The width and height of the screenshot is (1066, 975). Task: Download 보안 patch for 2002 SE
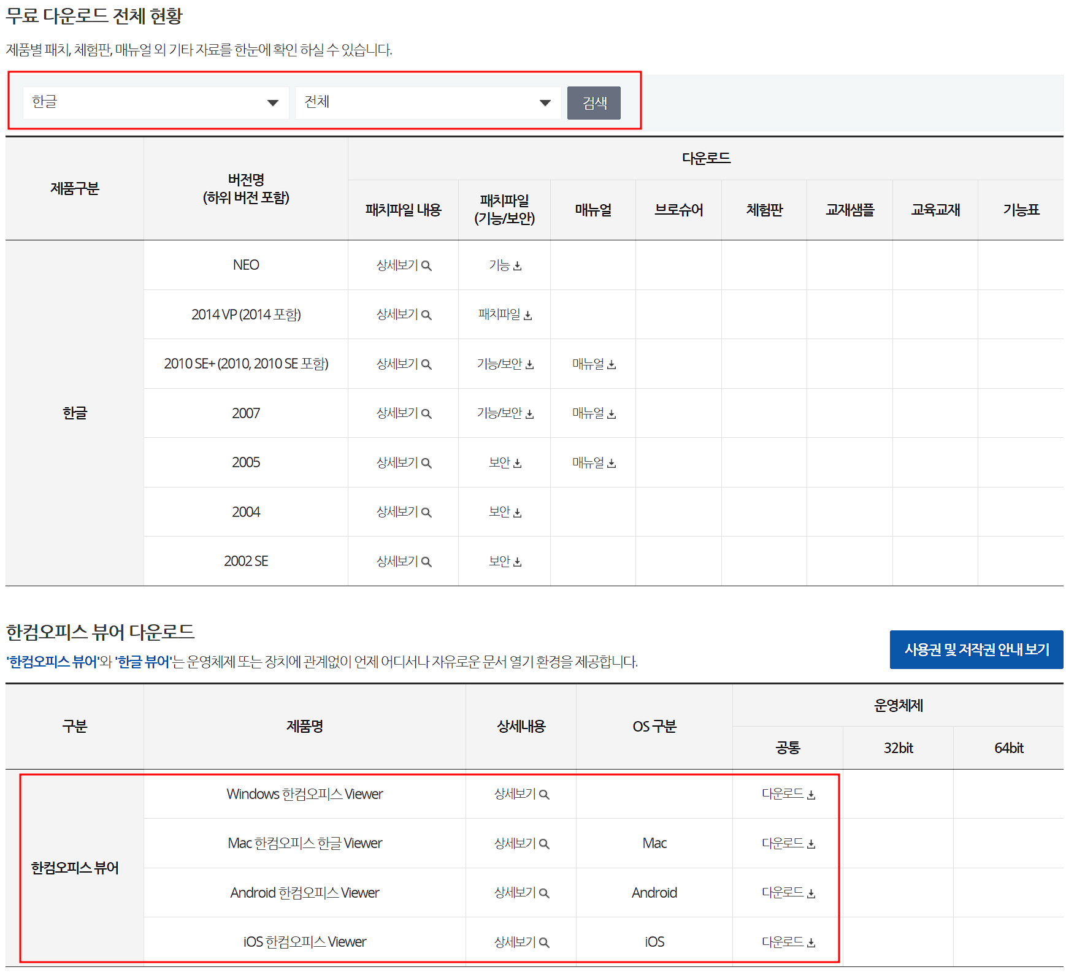coord(505,561)
